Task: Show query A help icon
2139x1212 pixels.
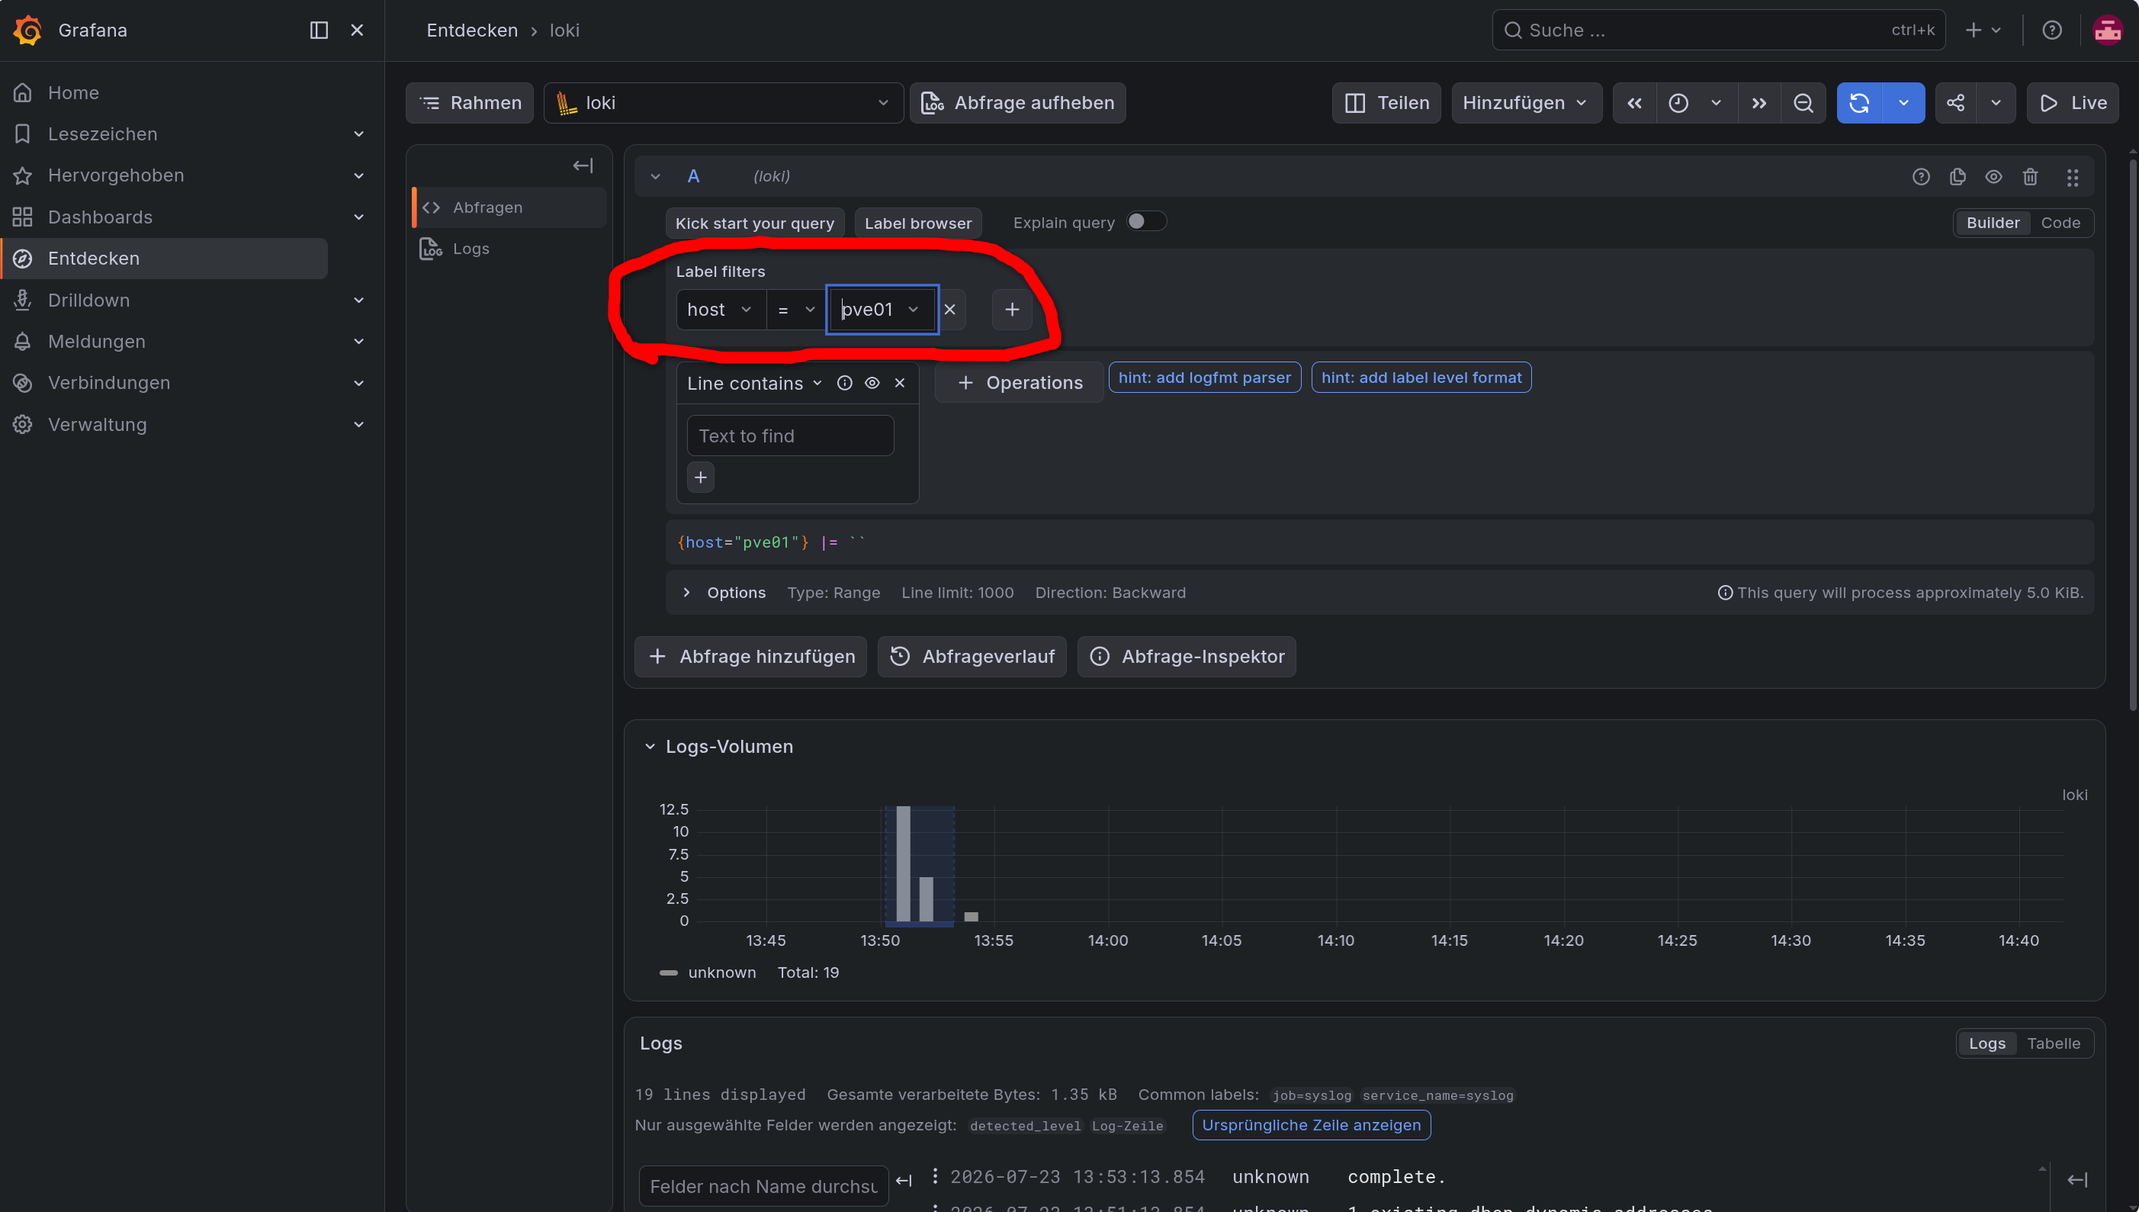Action: 1920,176
